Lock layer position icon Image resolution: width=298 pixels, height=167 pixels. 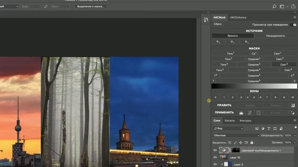(241, 142)
